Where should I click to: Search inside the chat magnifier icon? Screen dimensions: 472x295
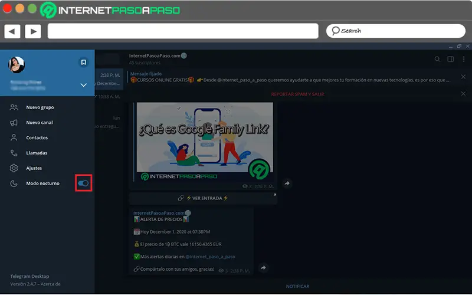tap(437, 59)
